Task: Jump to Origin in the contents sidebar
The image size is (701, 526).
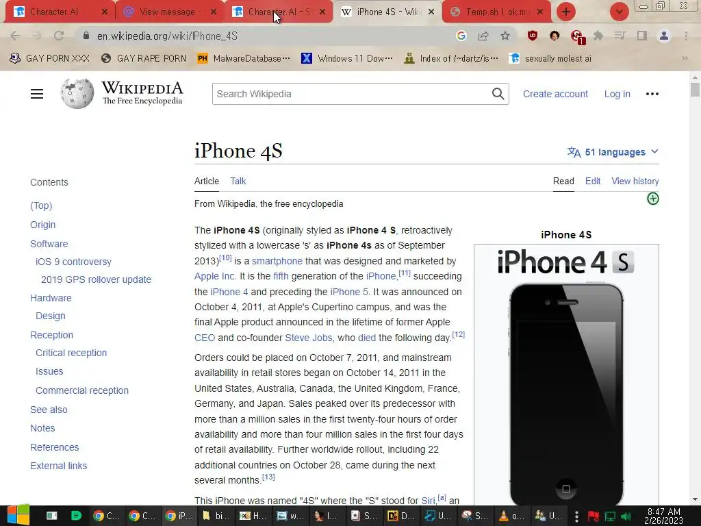Action: pos(43,225)
